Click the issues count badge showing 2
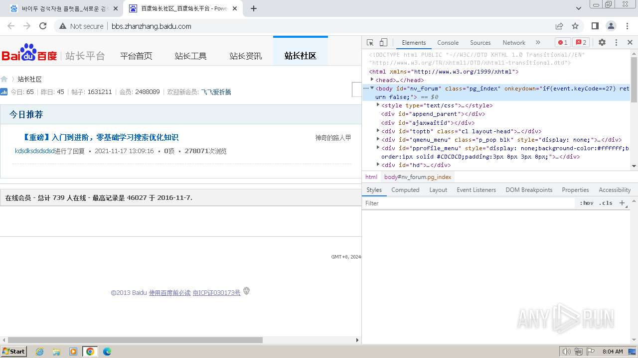The width and height of the screenshot is (638, 358). 581,43
